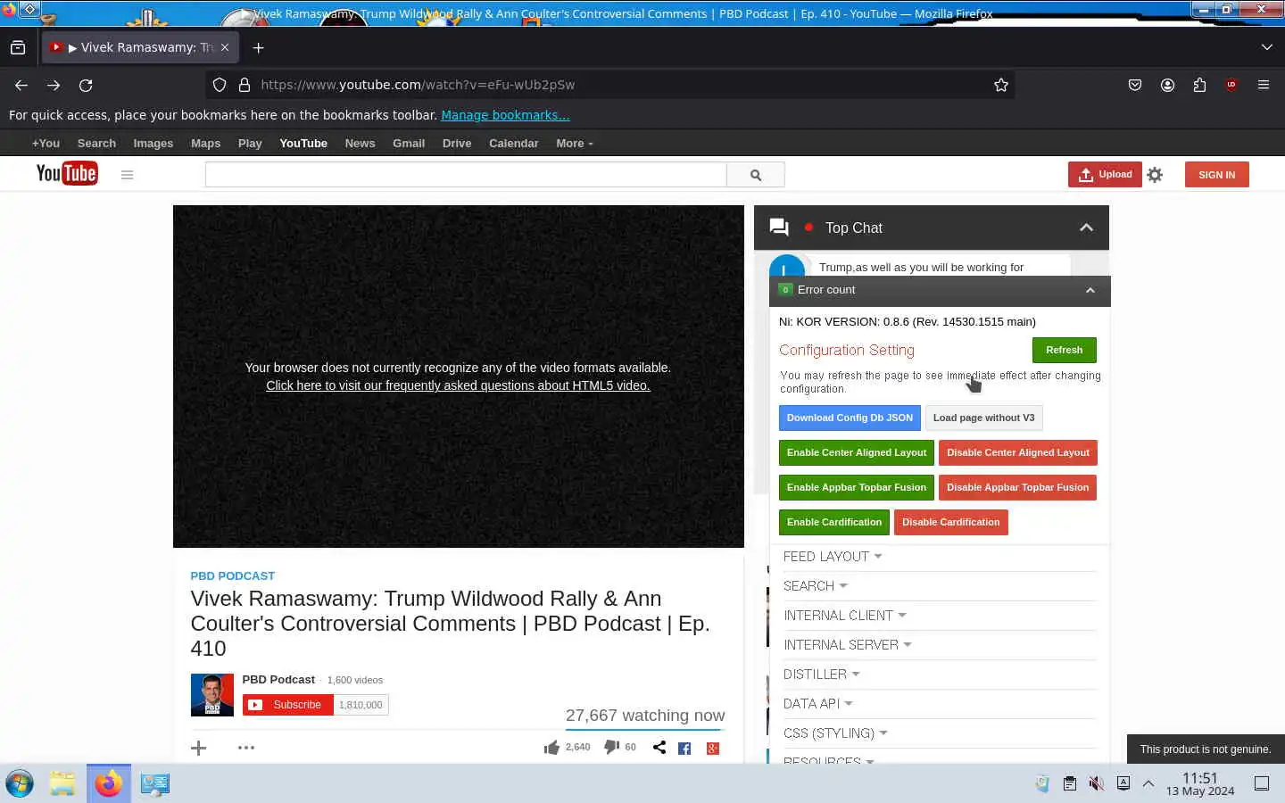Click Disable Appbar Topbar Fusion
The height and width of the screenshot is (803, 1285).
(1017, 487)
